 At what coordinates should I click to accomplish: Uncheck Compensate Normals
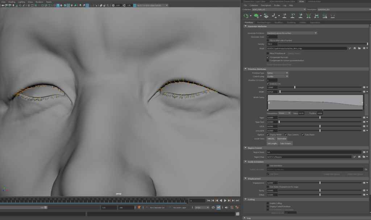(268, 57)
